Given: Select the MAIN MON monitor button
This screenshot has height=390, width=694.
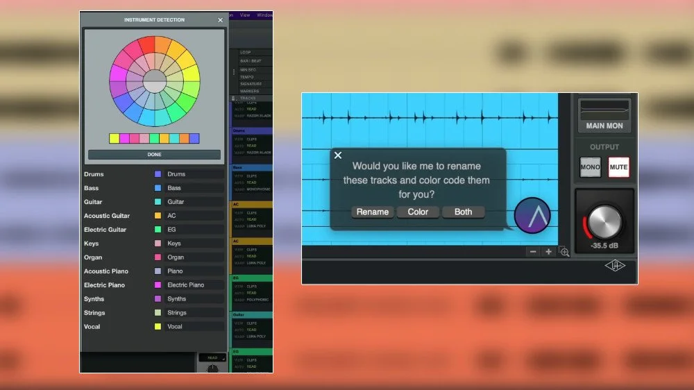Looking at the screenshot, I should coord(604,115).
